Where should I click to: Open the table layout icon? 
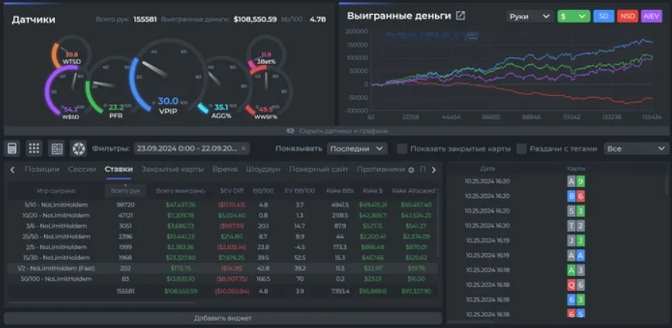[57, 149]
